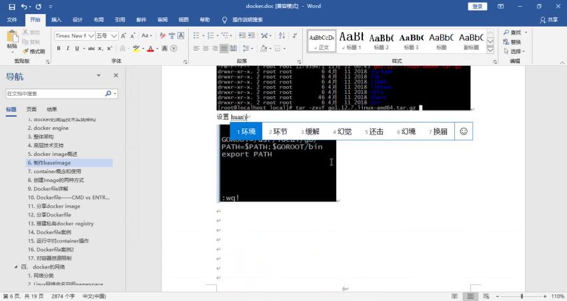Decrease the paragraph indent
This screenshot has height=301, width=567.
point(242,36)
